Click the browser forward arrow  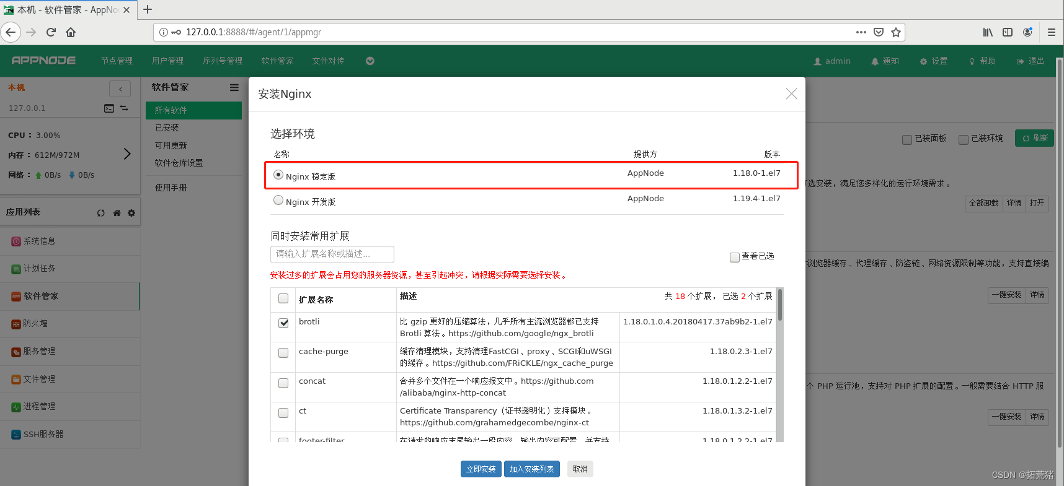tap(31, 32)
